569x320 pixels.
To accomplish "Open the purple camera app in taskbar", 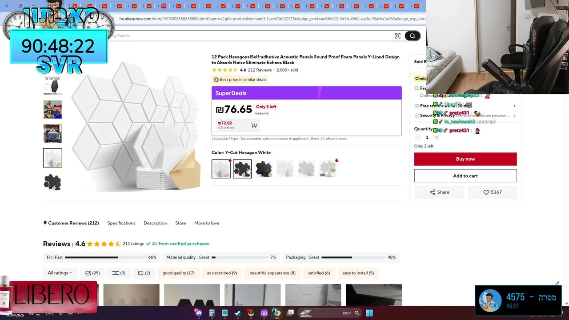I will click(264, 313).
